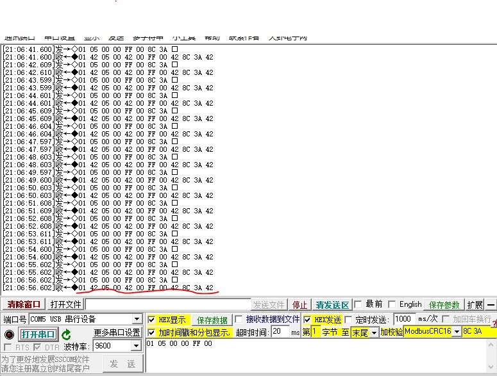Click the minus collapse button beside 扩展
This screenshot has height=376, width=497.
point(491,305)
